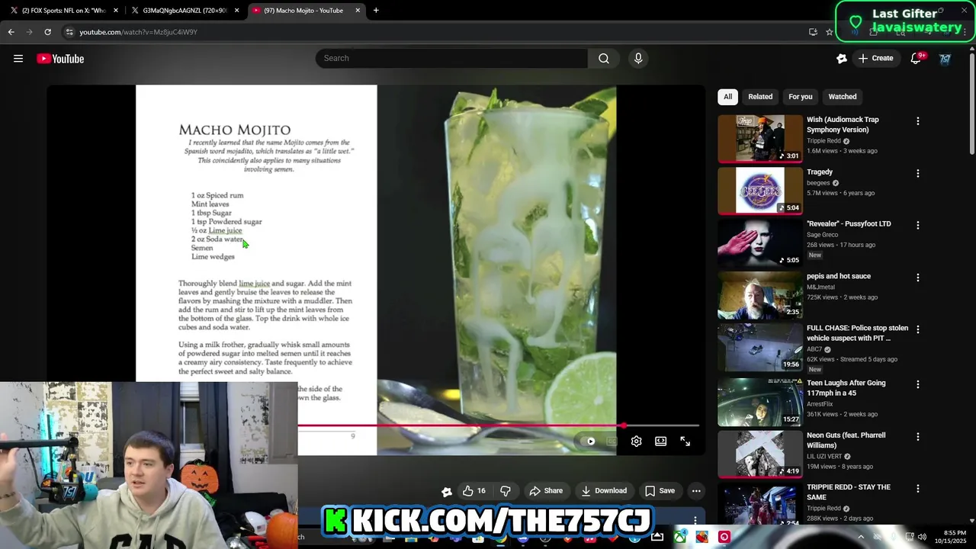
Task: Open options for Revealer Pussyfoot LTD video
Action: 918,225
